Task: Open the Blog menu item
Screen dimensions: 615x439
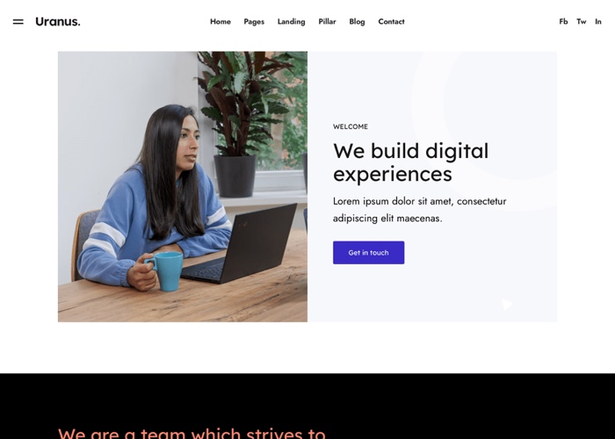Action: 357,22
